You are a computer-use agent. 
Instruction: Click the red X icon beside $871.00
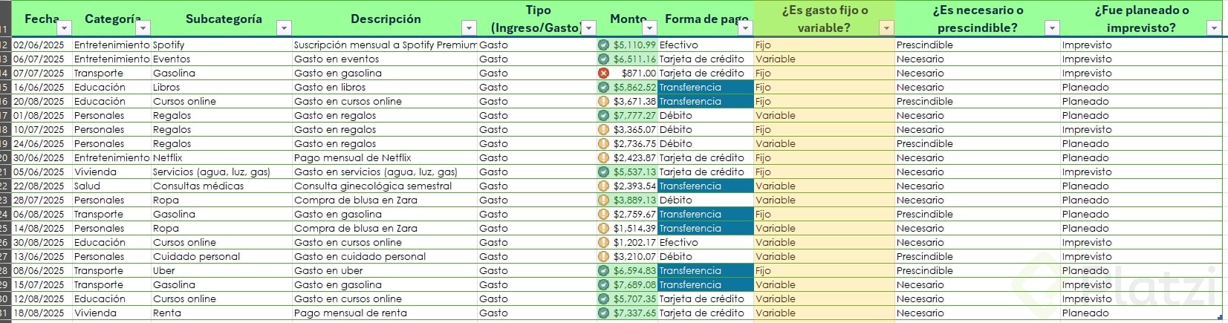pyautogui.click(x=603, y=74)
